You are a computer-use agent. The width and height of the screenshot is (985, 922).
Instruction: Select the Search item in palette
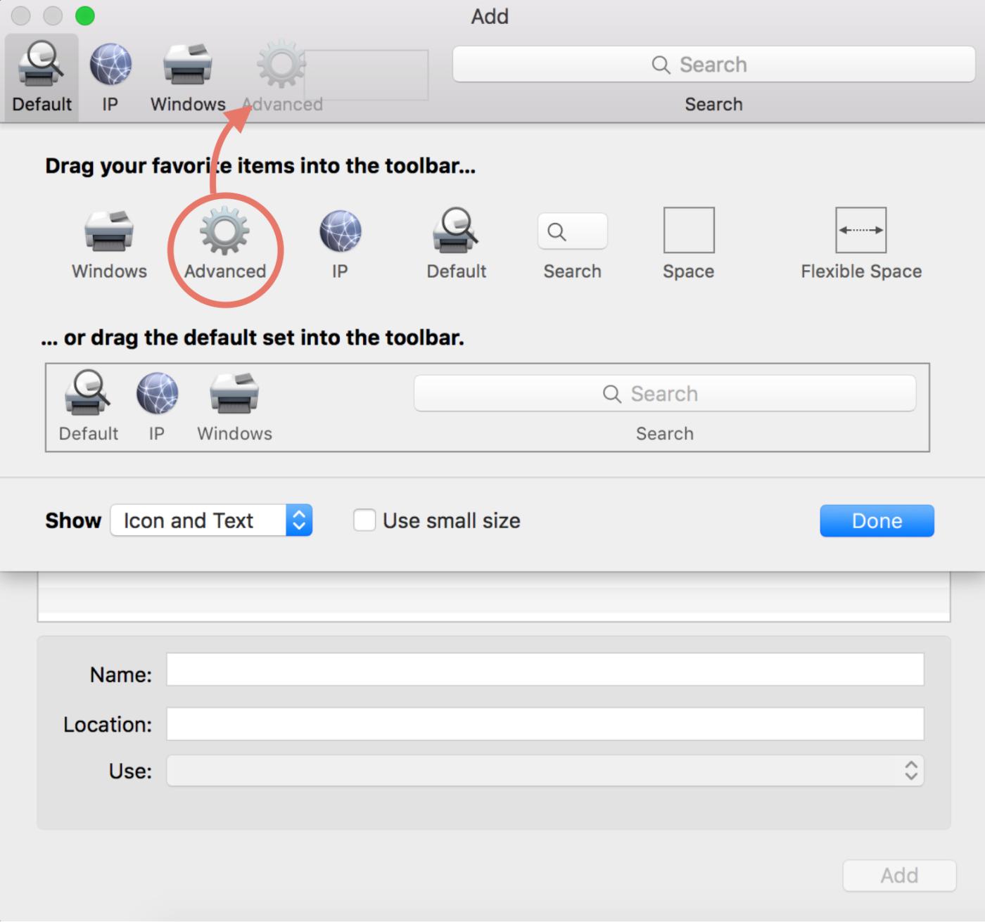[x=572, y=245]
